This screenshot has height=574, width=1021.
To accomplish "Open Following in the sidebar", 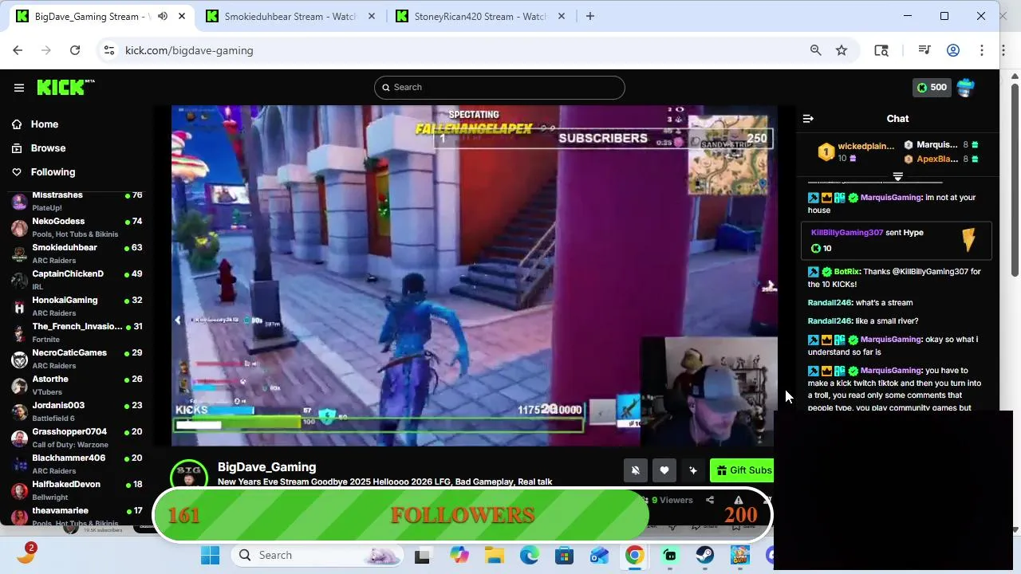I will pos(53,172).
